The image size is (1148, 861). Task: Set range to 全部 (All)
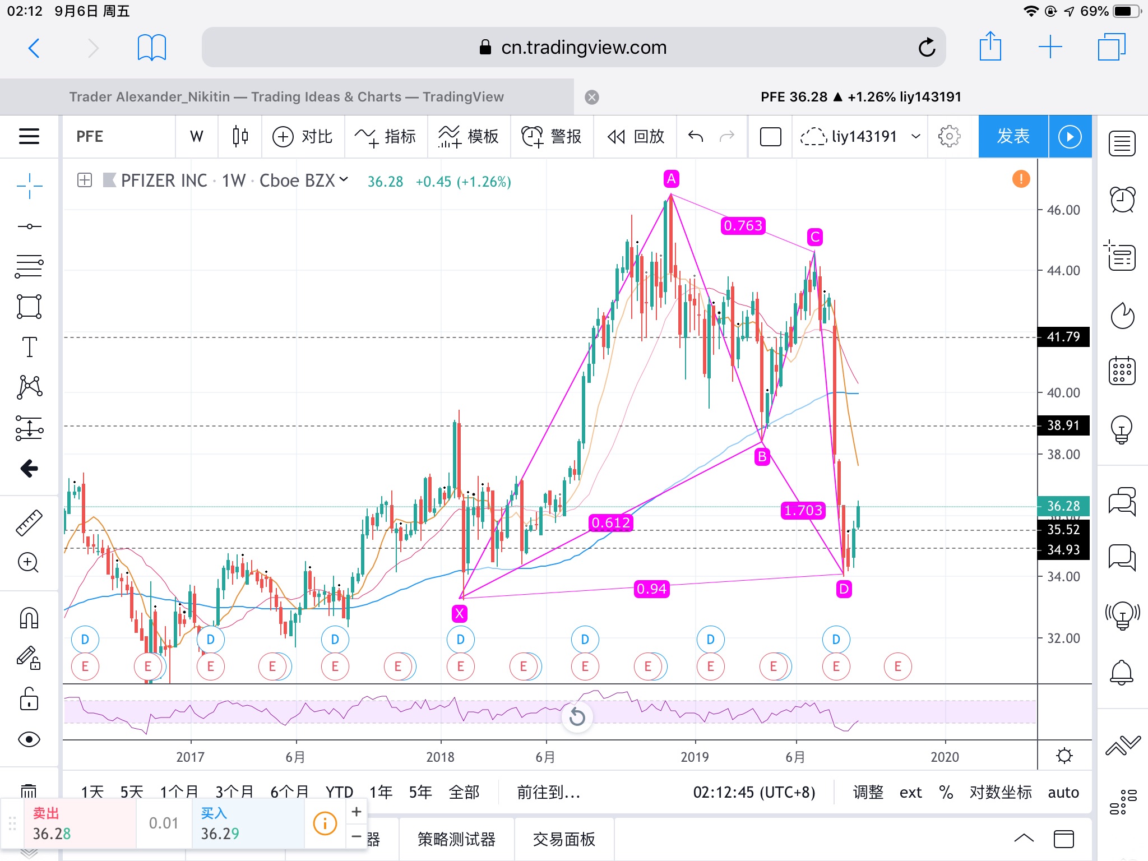(464, 792)
